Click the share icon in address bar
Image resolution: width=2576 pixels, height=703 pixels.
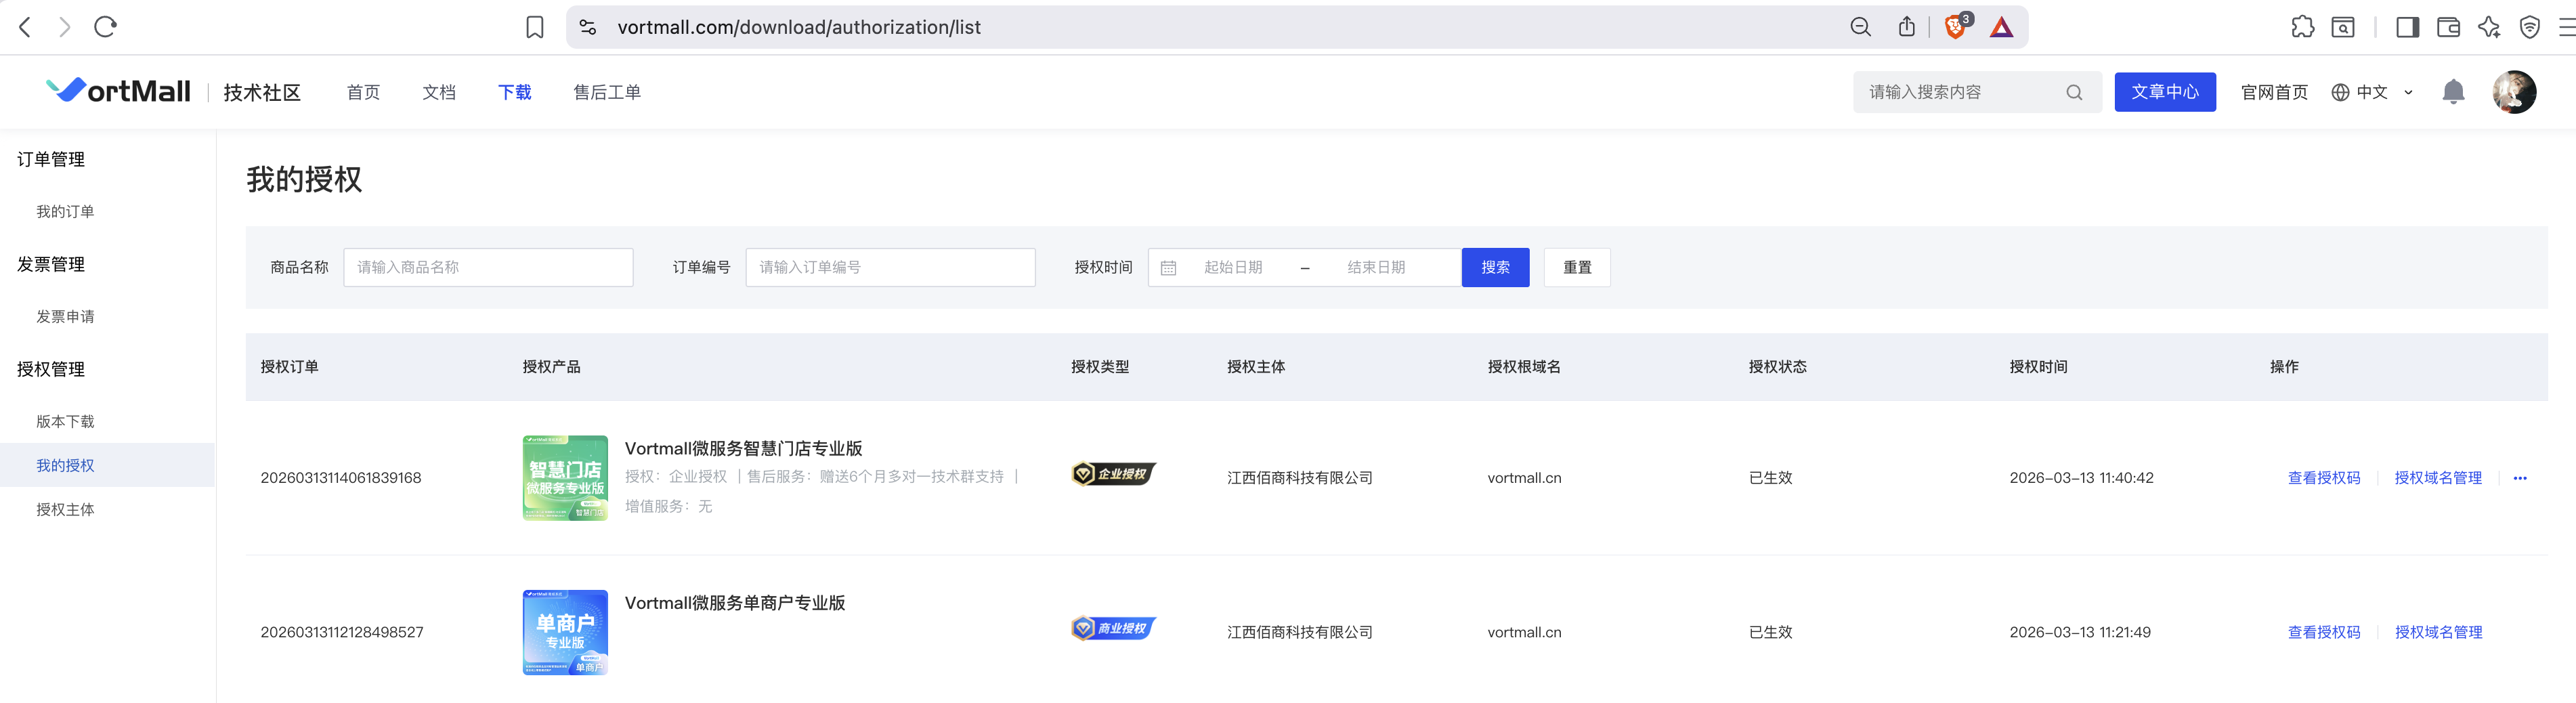(1906, 27)
